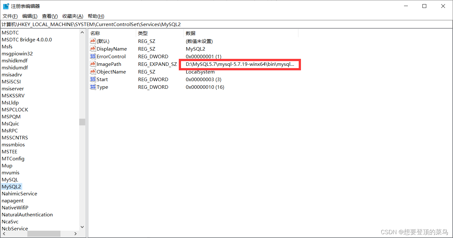The width and height of the screenshot is (453, 238).
Task: Open the 文件(F) menu
Action: [x=10, y=16]
